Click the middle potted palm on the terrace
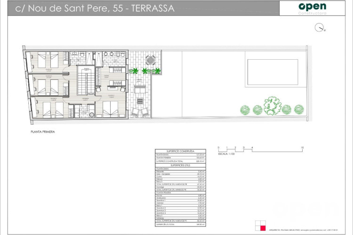 [145, 71]
